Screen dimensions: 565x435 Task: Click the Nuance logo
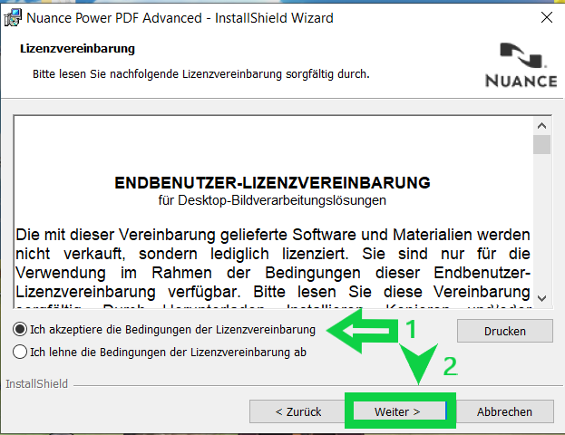pyautogui.click(x=521, y=65)
